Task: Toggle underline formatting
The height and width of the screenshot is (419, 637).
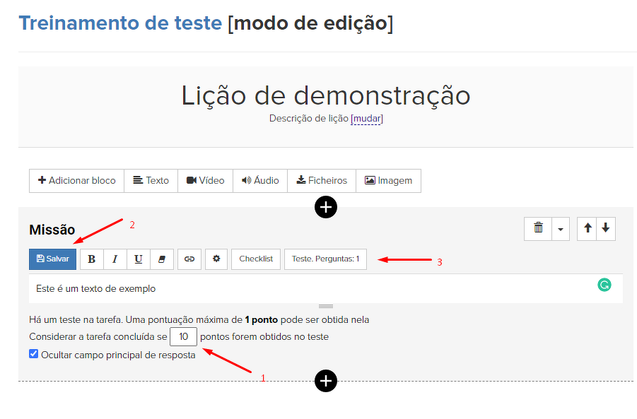Action: pyautogui.click(x=138, y=259)
